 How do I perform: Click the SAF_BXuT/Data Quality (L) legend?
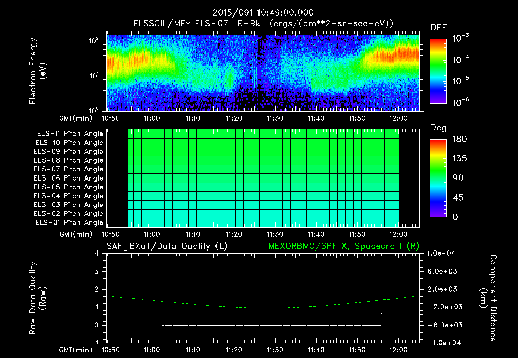click(x=167, y=246)
